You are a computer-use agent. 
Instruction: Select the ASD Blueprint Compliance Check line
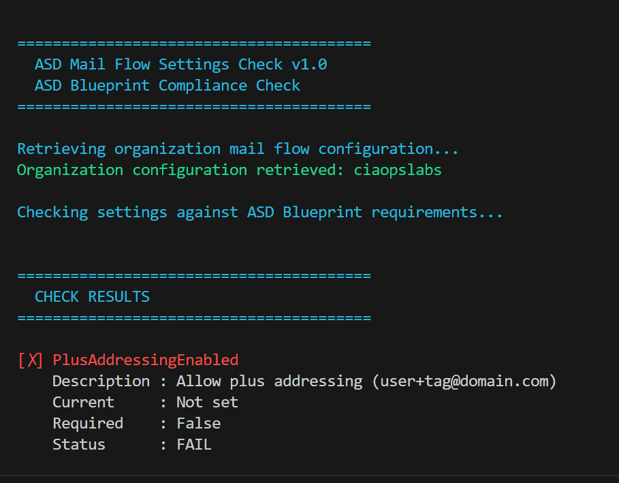tap(168, 86)
